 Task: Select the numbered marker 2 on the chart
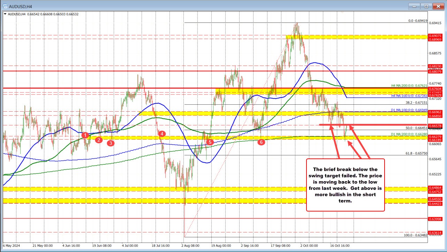click(x=99, y=140)
